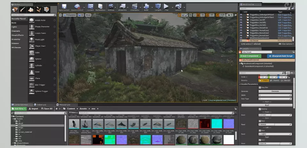Click Content Browser back arrow

click(x=57, y=109)
